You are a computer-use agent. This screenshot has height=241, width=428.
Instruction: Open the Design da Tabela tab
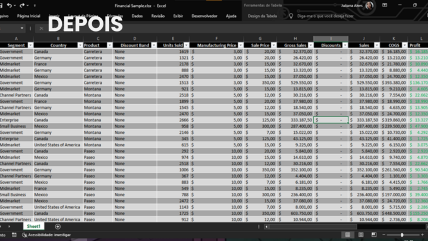point(262,16)
